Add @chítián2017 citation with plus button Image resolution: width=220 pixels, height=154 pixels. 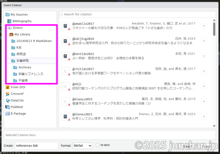tap(204, 71)
